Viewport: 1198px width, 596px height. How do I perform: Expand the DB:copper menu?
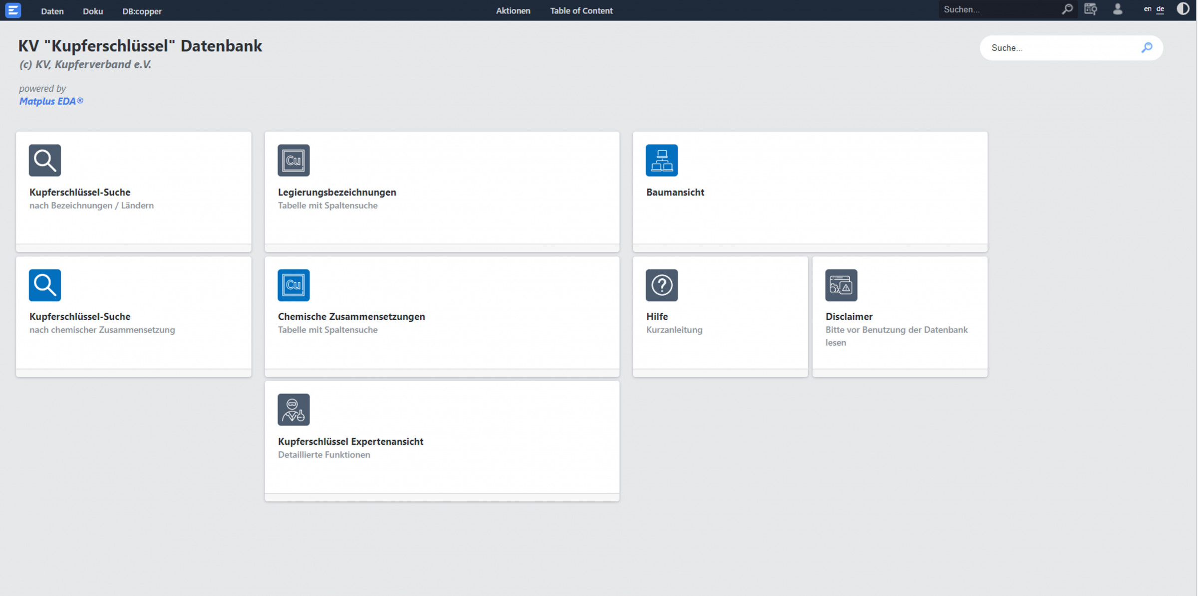142,11
